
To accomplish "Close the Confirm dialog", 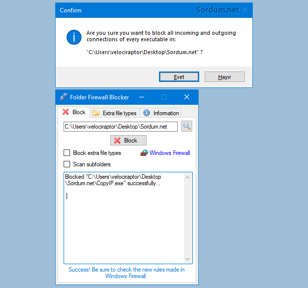I will coord(245,10).
